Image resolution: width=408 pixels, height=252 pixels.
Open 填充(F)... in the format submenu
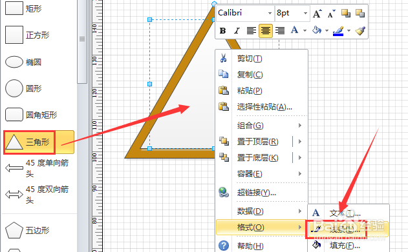(349, 245)
